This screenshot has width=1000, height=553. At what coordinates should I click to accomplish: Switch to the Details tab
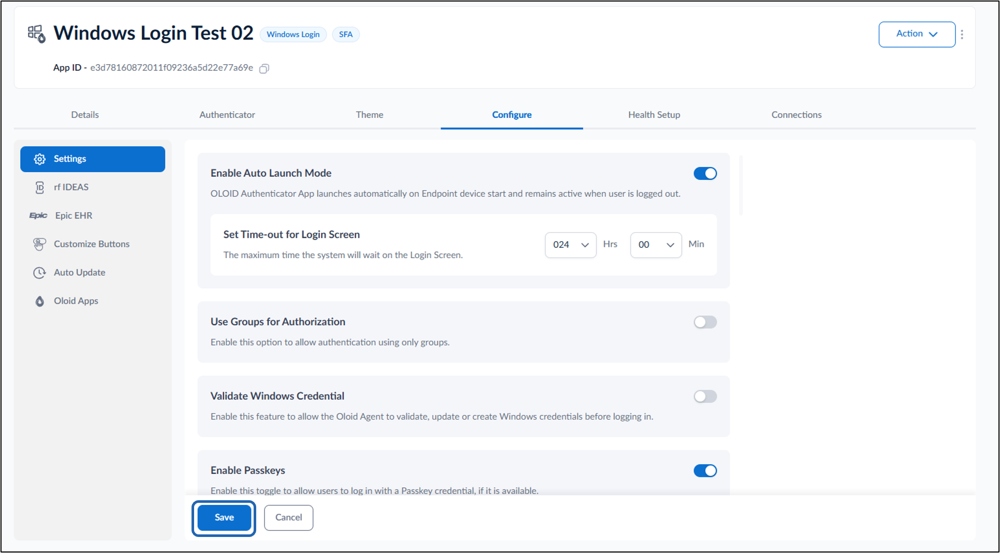[85, 115]
